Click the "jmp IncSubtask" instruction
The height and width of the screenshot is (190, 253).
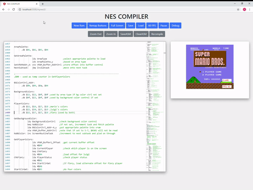[41, 68]
